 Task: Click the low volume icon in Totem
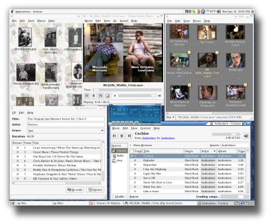[x=115, y=96]
